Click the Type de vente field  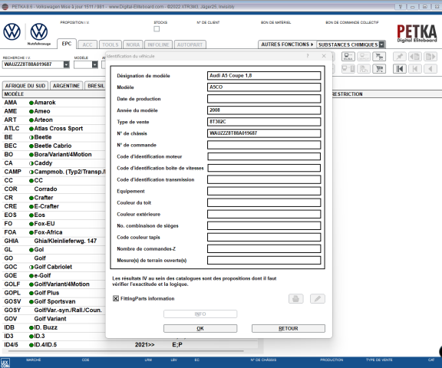[x=264, y=122]
